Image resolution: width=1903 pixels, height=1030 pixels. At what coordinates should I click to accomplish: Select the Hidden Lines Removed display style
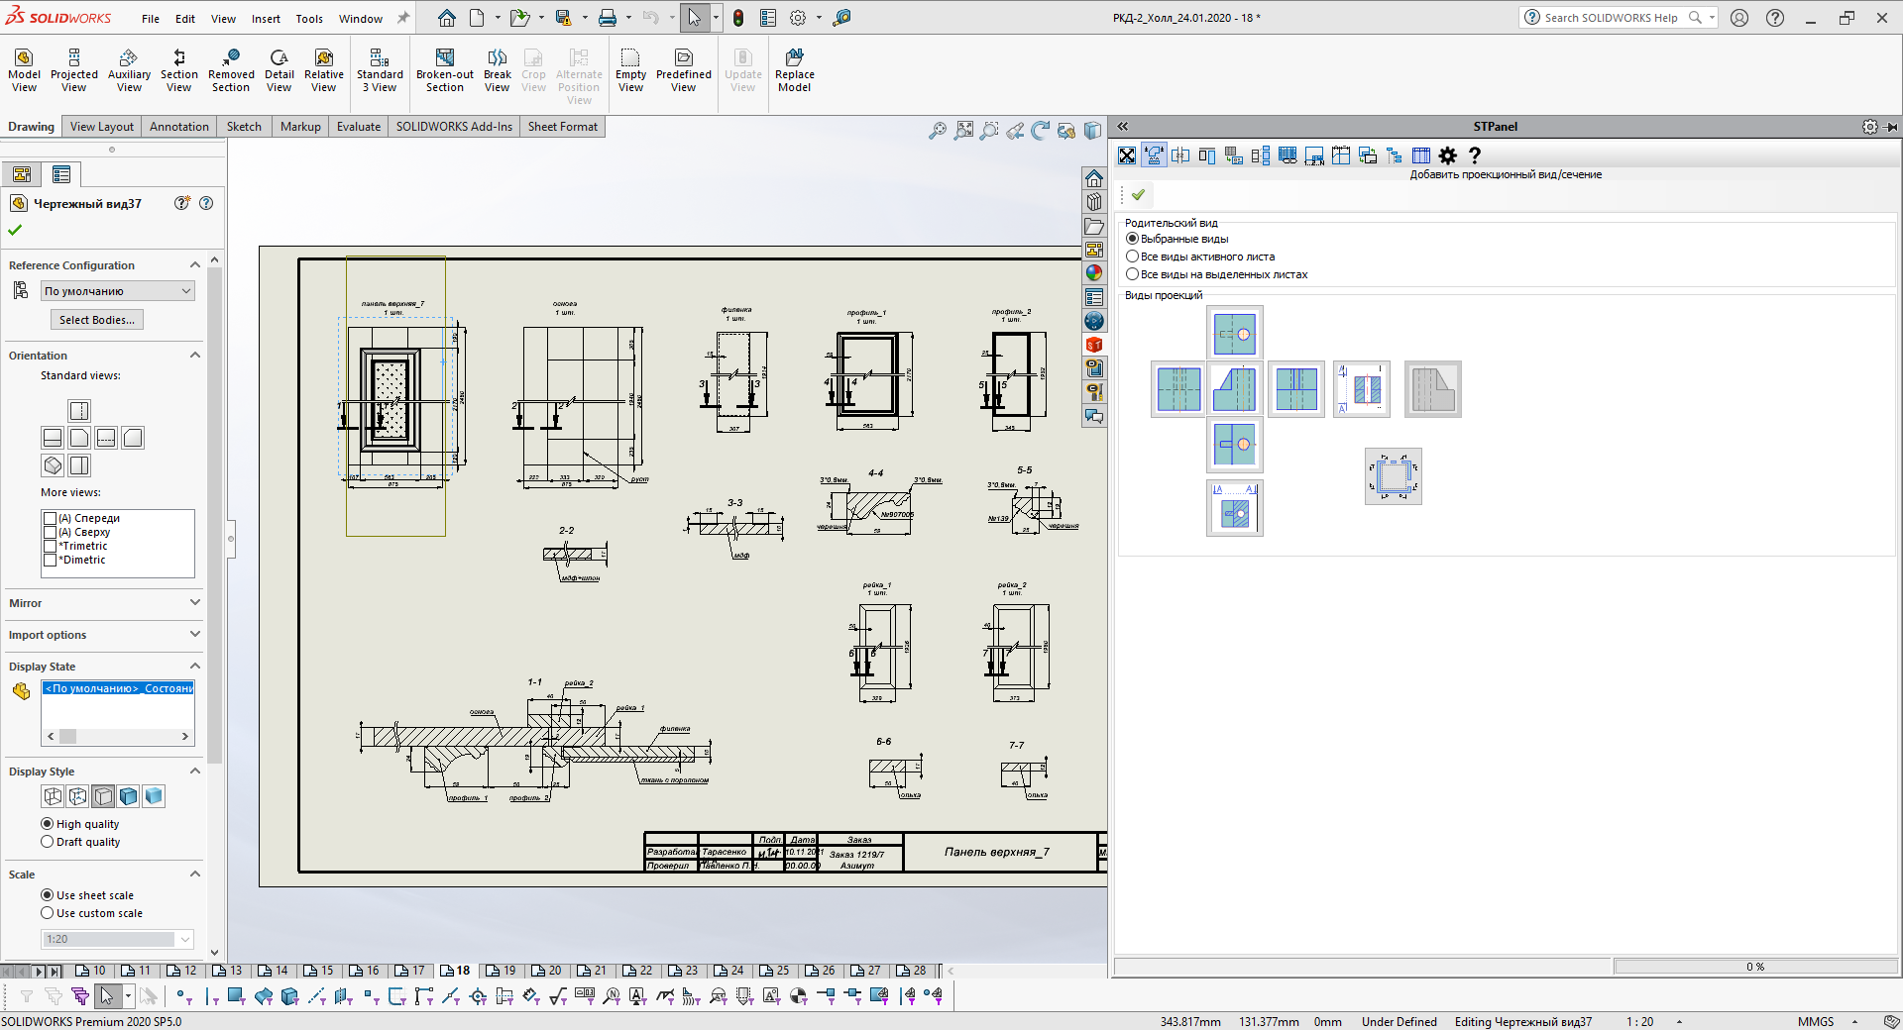click(x=103, y=796)
